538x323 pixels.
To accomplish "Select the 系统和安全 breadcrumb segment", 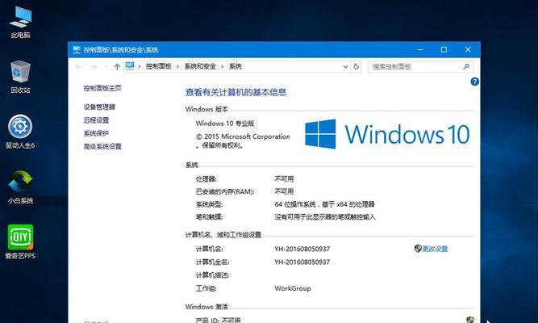I will point(200,66).
